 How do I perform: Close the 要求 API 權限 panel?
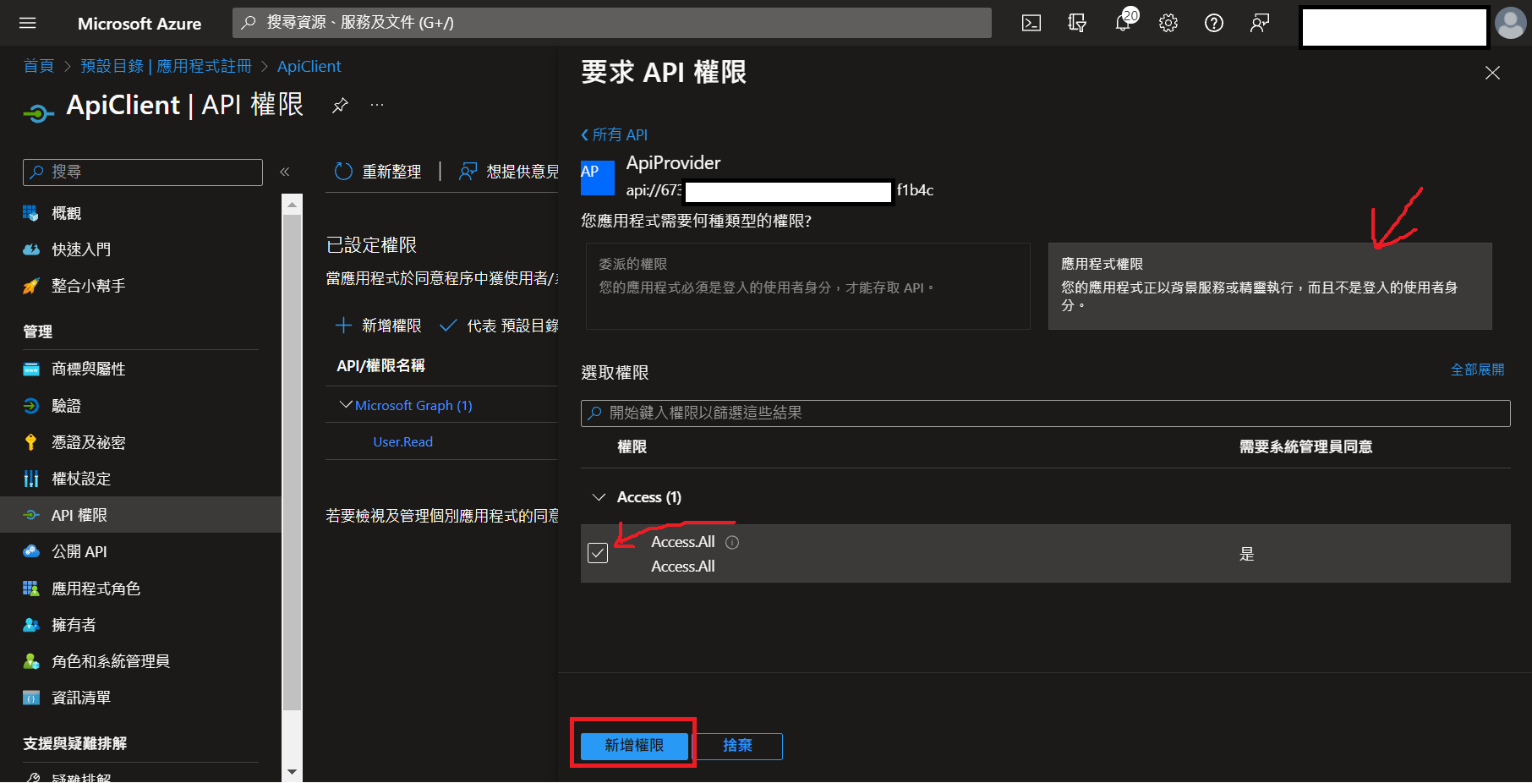click(1492, 73)
